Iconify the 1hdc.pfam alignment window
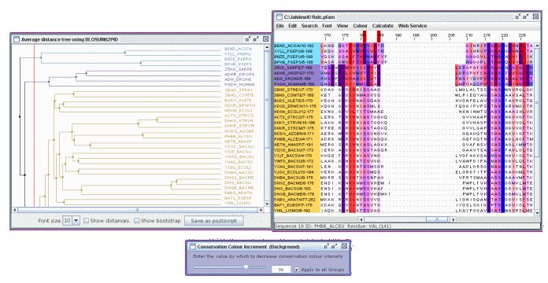Screen dimensions: 548x283 point(518,17)
